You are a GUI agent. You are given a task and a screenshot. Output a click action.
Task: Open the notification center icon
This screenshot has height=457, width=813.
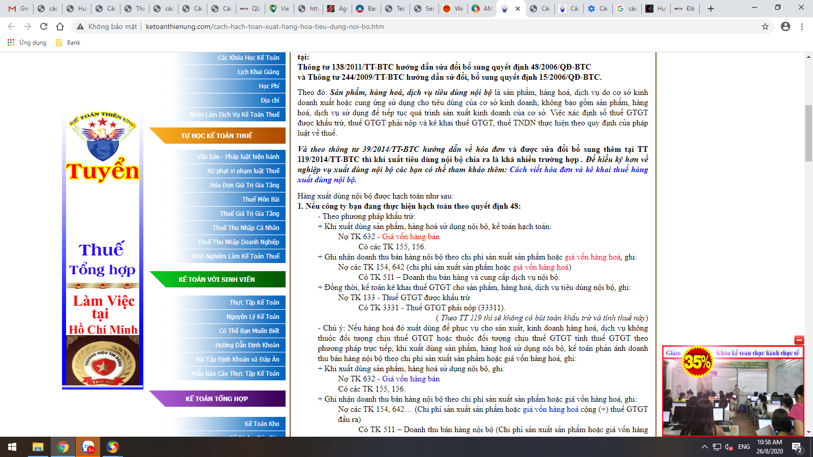(797, 447)
